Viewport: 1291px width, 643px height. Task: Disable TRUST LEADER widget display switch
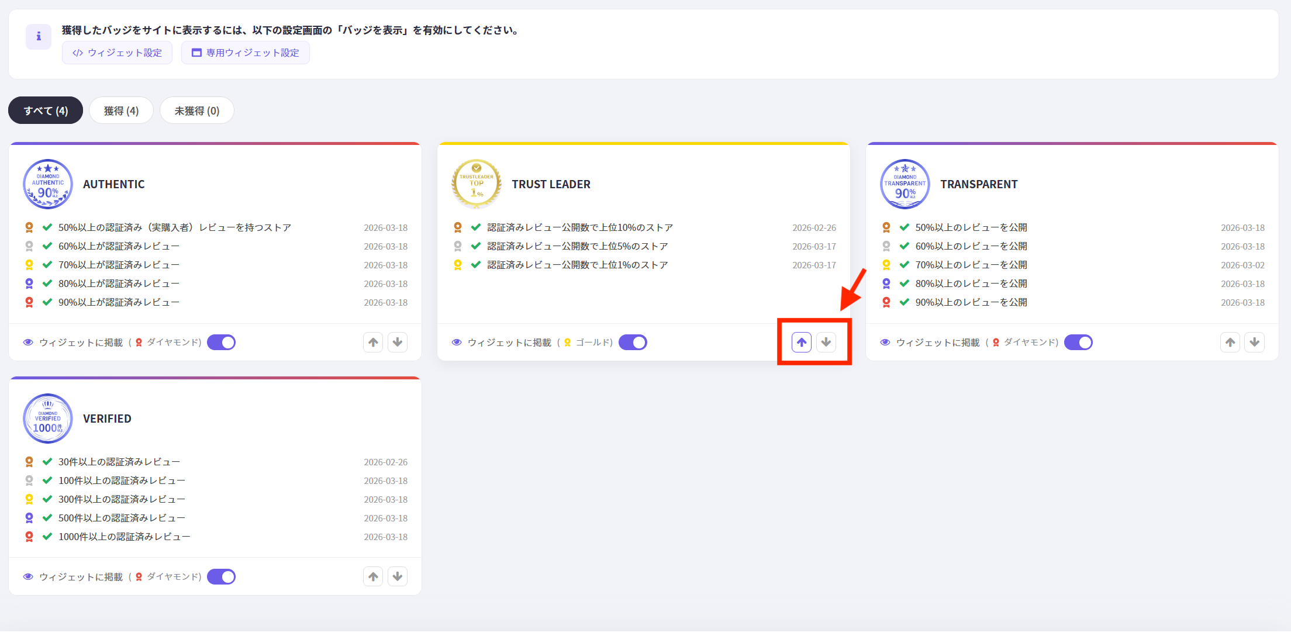pyautogui.click(x=633, y=343)
